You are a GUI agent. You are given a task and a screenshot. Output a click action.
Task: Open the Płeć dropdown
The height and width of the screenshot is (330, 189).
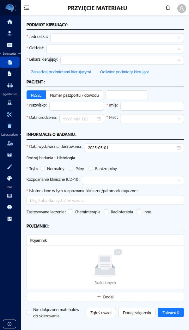tap(152, 119)
